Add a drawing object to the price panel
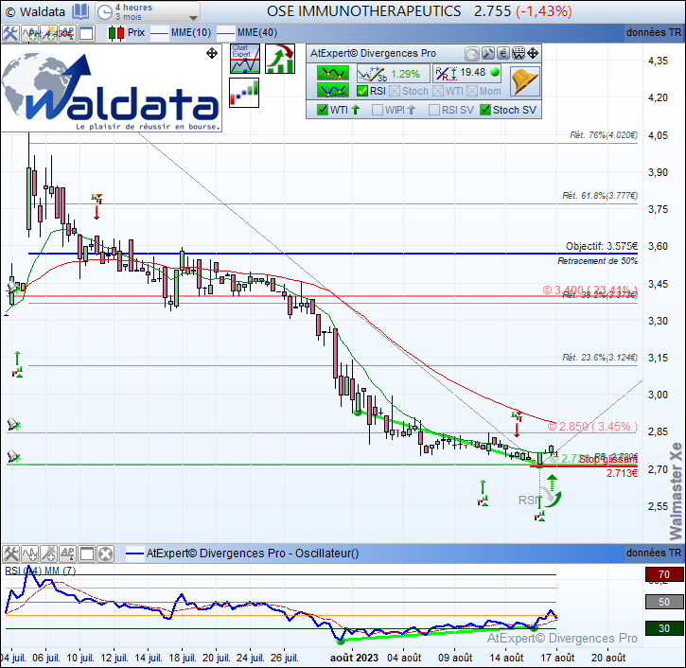686x668 pixels. coord(48,33)
